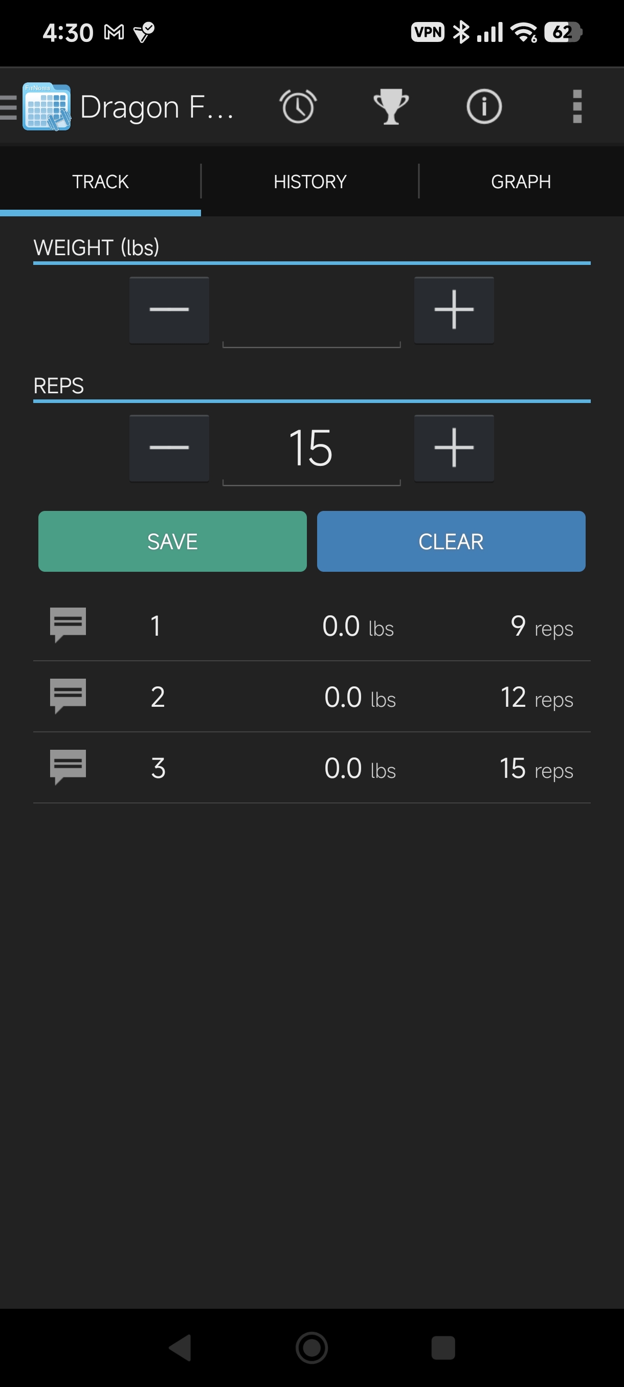Focus the empty weight input field

(311, 311)
